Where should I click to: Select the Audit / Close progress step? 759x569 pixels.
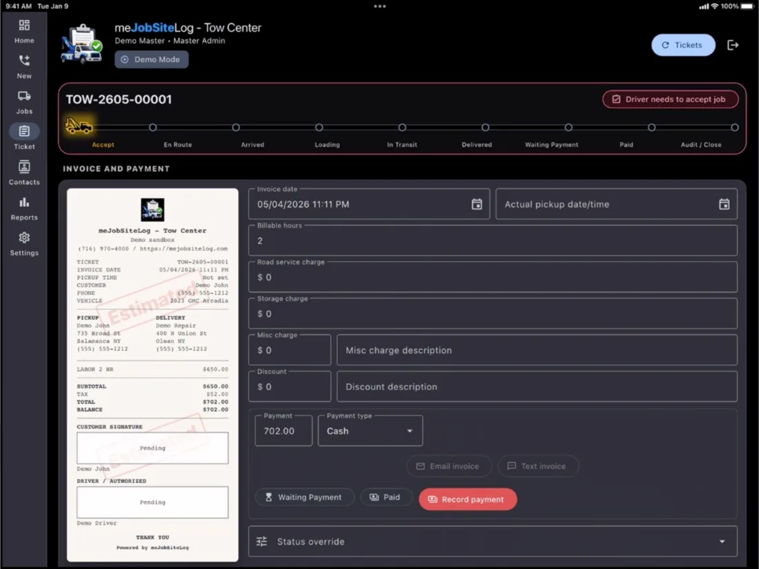coord(735,128)
